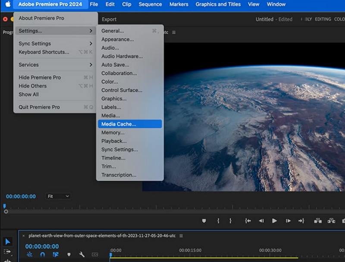Open the timeline panel menu icon
The width and height of the screenshot is (345, 262).
181,236
